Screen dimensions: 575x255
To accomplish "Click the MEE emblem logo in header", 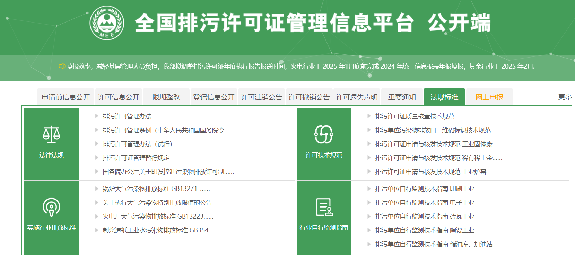I will click(x=107, y=23).
